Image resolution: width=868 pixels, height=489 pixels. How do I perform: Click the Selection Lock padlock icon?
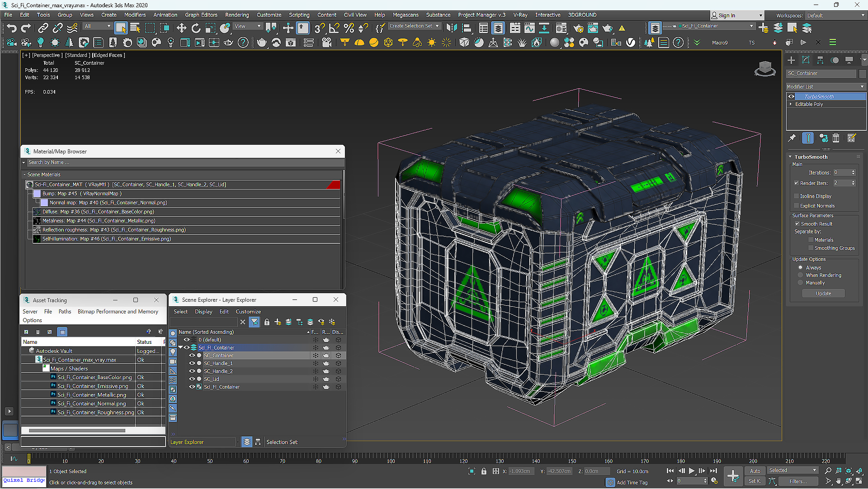click(484, 471)
